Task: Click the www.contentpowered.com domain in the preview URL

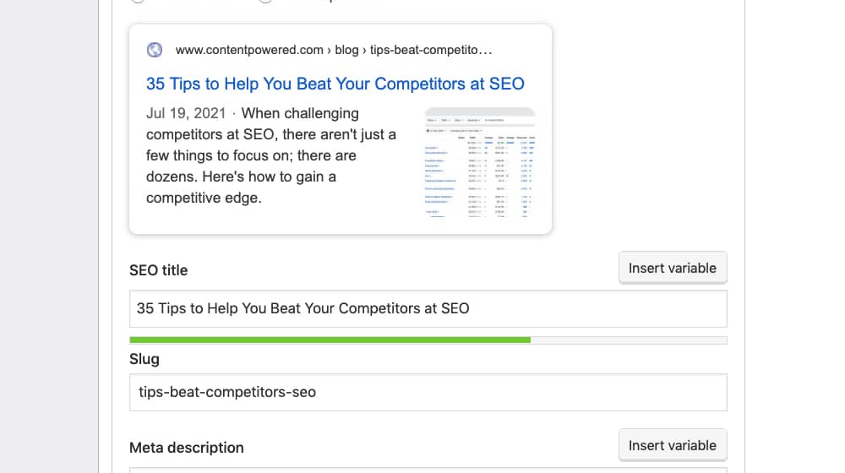Action: click(x=249, y=50)
